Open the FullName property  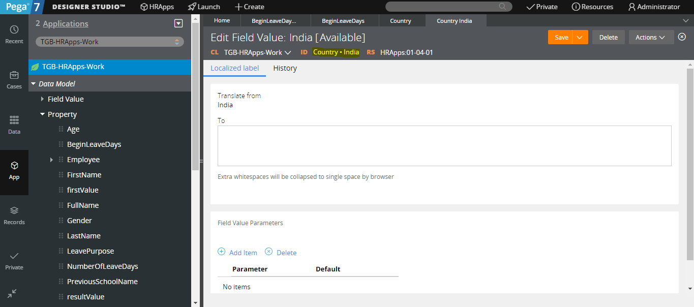pos(83,205)
